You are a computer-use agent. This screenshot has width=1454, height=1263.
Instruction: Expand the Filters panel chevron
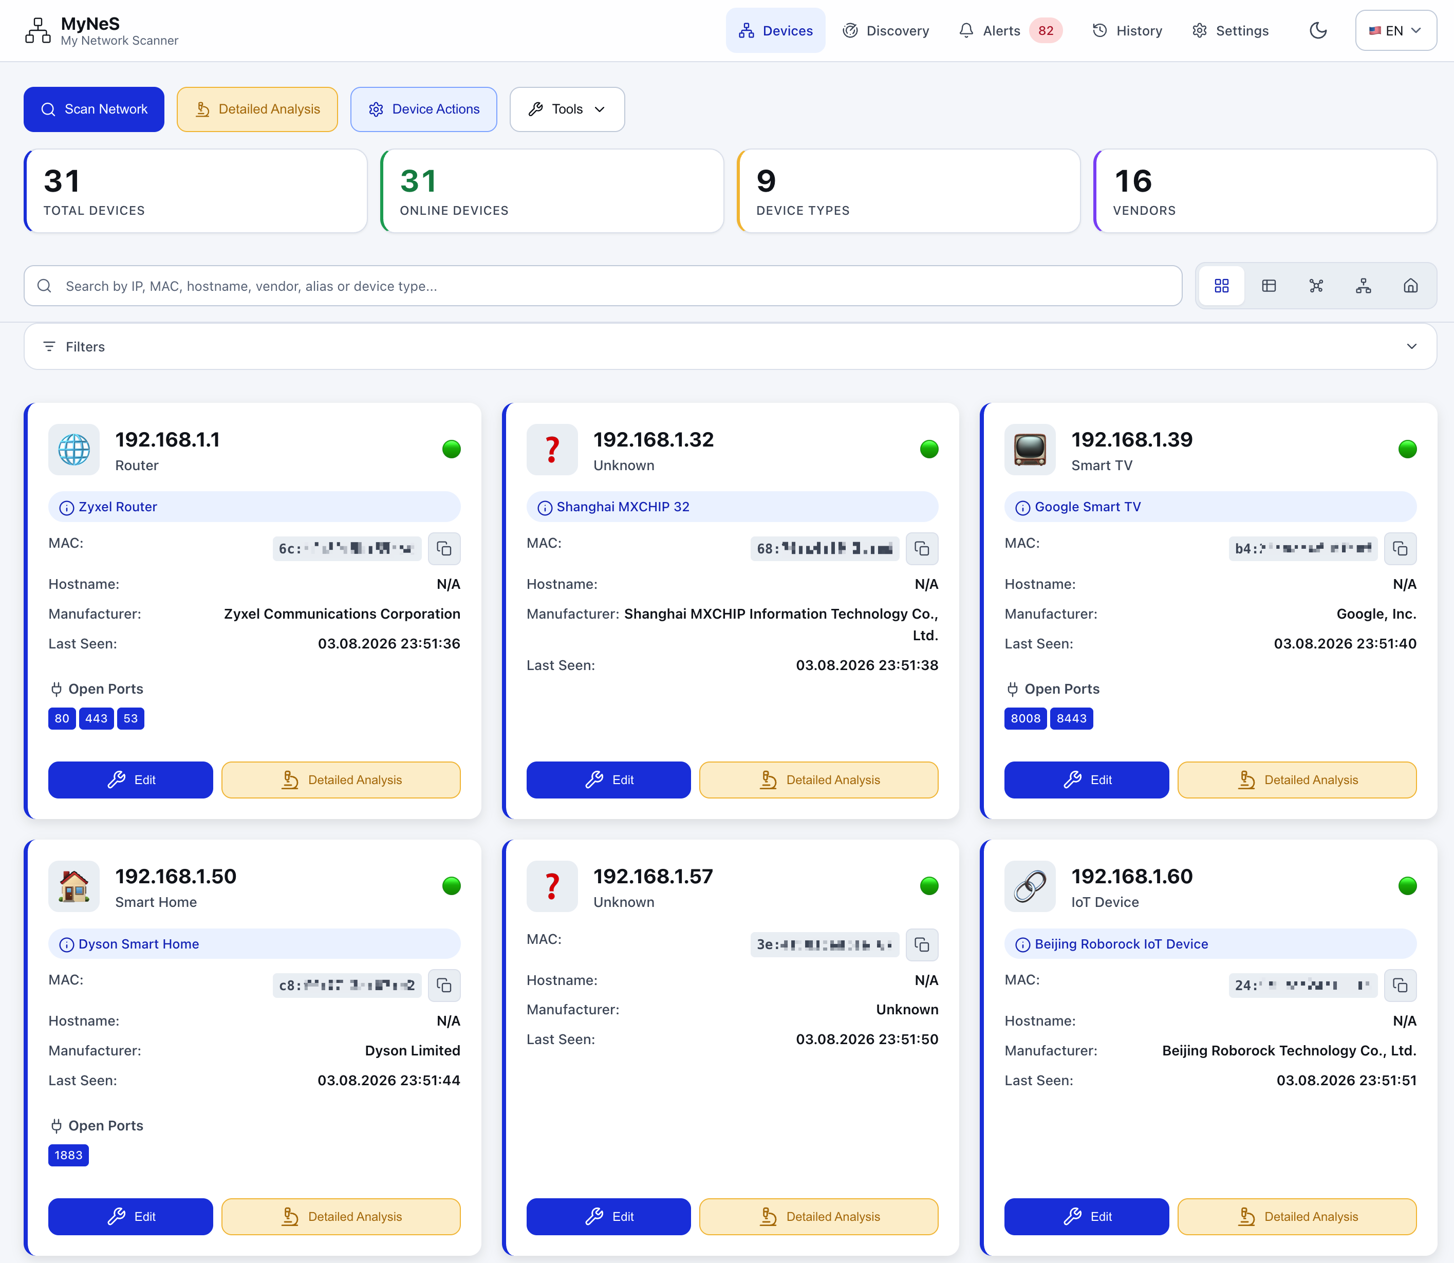(1412, 346)
